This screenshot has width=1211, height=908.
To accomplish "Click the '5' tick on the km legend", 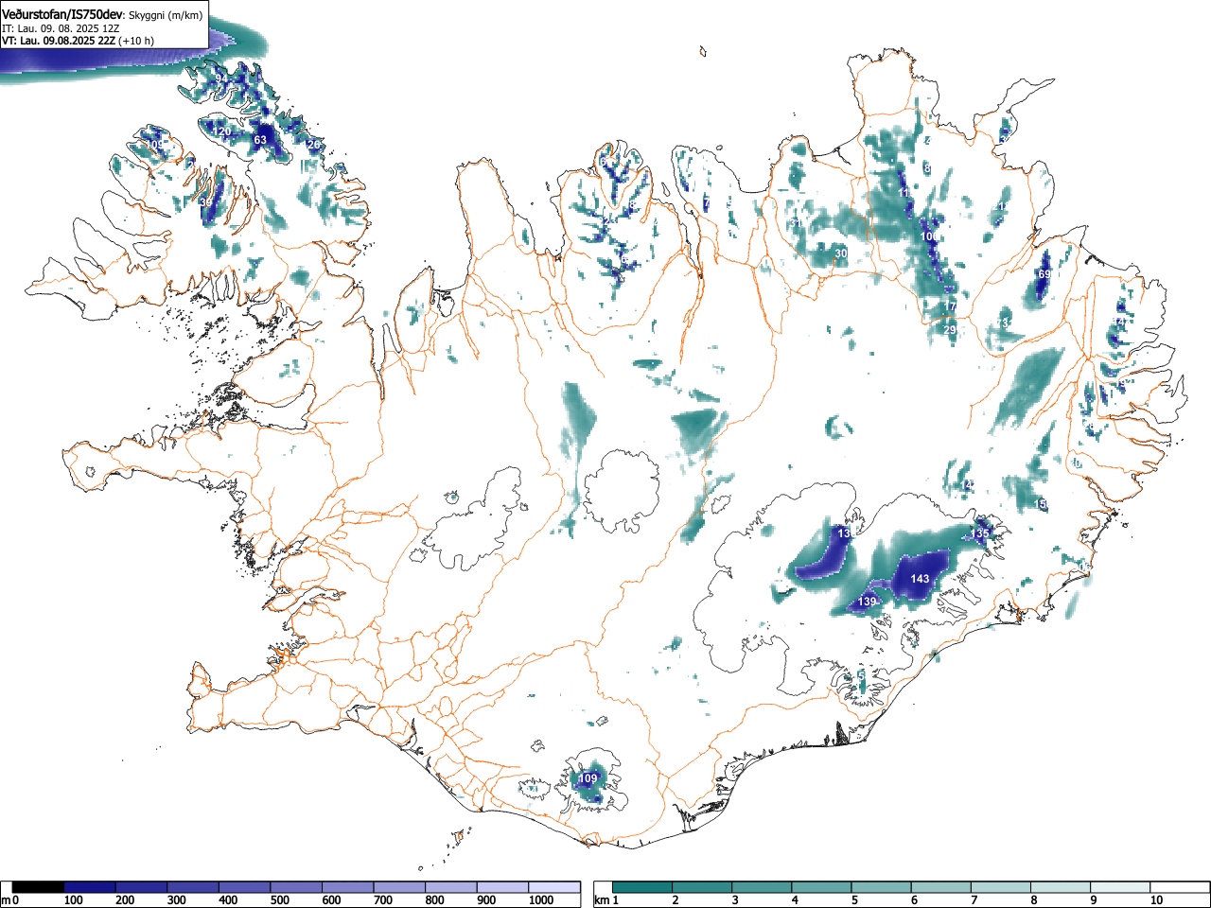I will 853,900.
